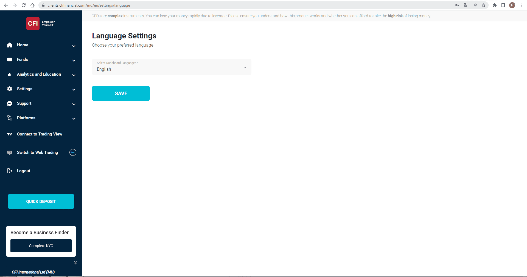Expand the Home menu chevron
Image resolution: width=527 pixels, height=277 pixels.
coord(74,46)
